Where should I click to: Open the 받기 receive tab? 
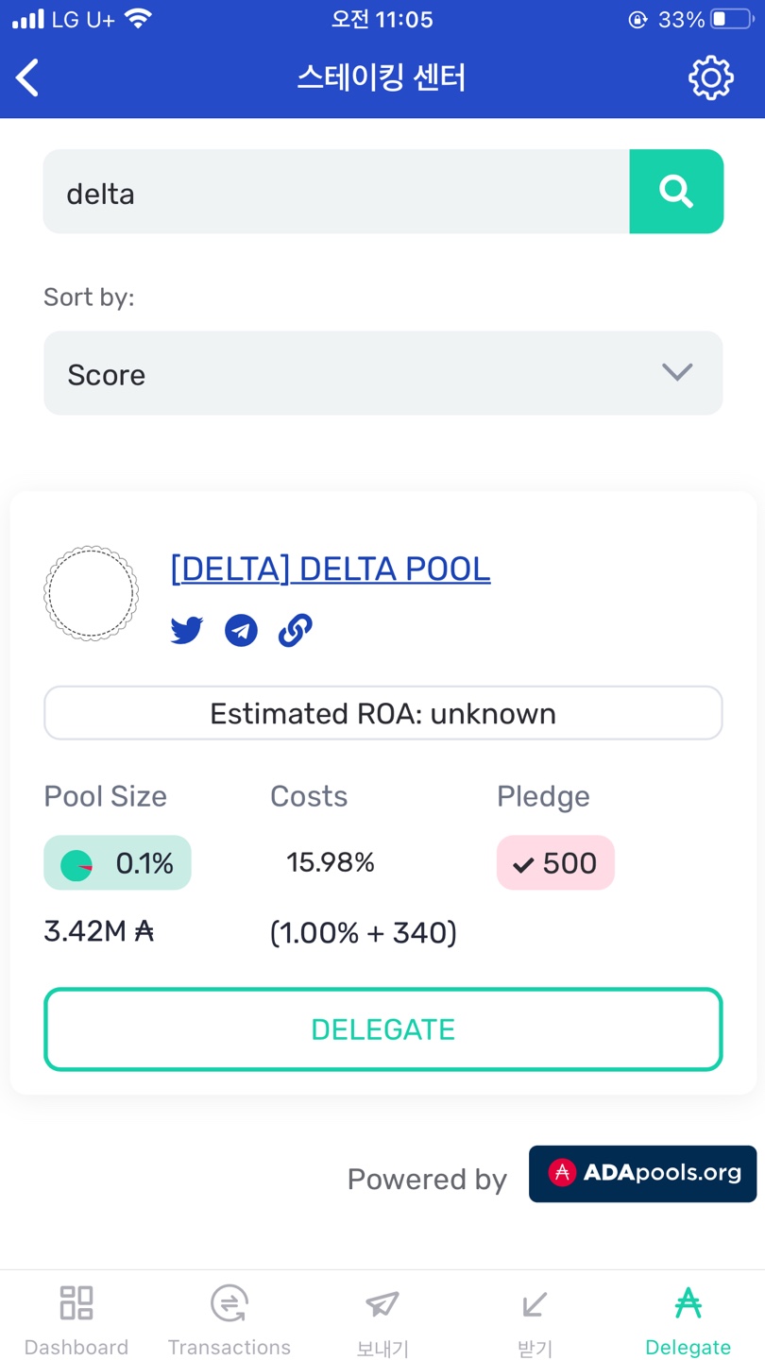pyautogui.click(x=535, y=1318)
